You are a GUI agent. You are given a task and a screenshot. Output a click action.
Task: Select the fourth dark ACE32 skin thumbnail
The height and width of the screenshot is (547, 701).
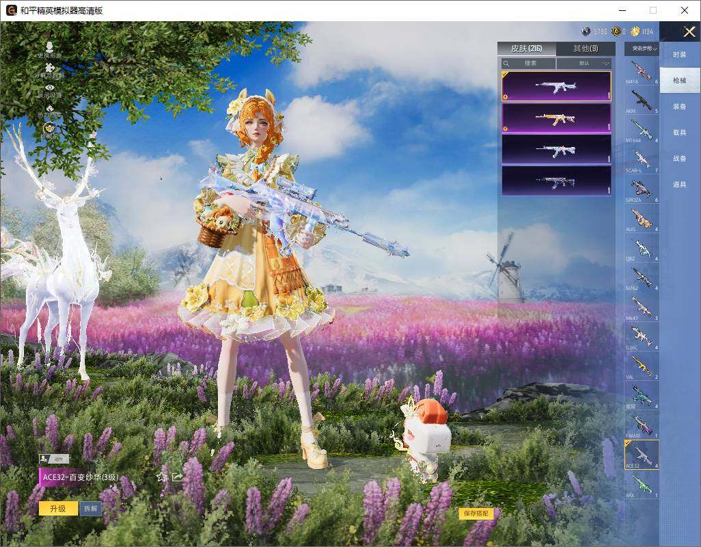coord(556,181)
